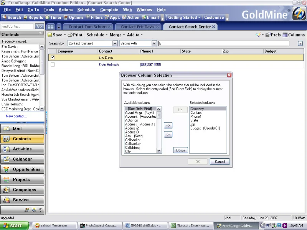307x230 pixels.
Task: Uncheck the Eric Davis row checkbox
Action: point(53,57)
